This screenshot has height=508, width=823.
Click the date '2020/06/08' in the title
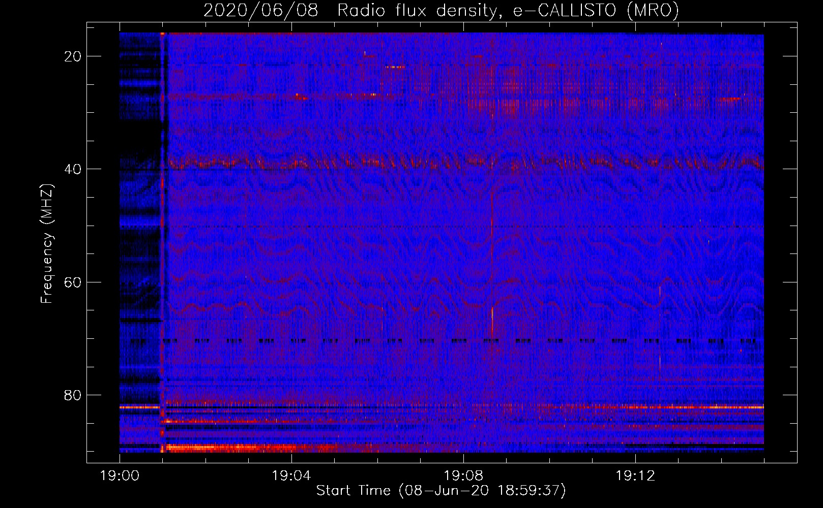tap(261, 10)
